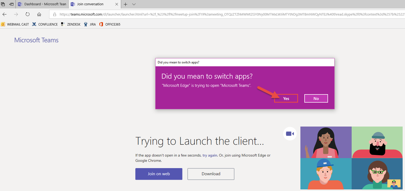Switch to Dashboard - Microsoft Teams tab
Image resolution: width=405 pixels, height=191 pixels.
click(x=42, y=4)
